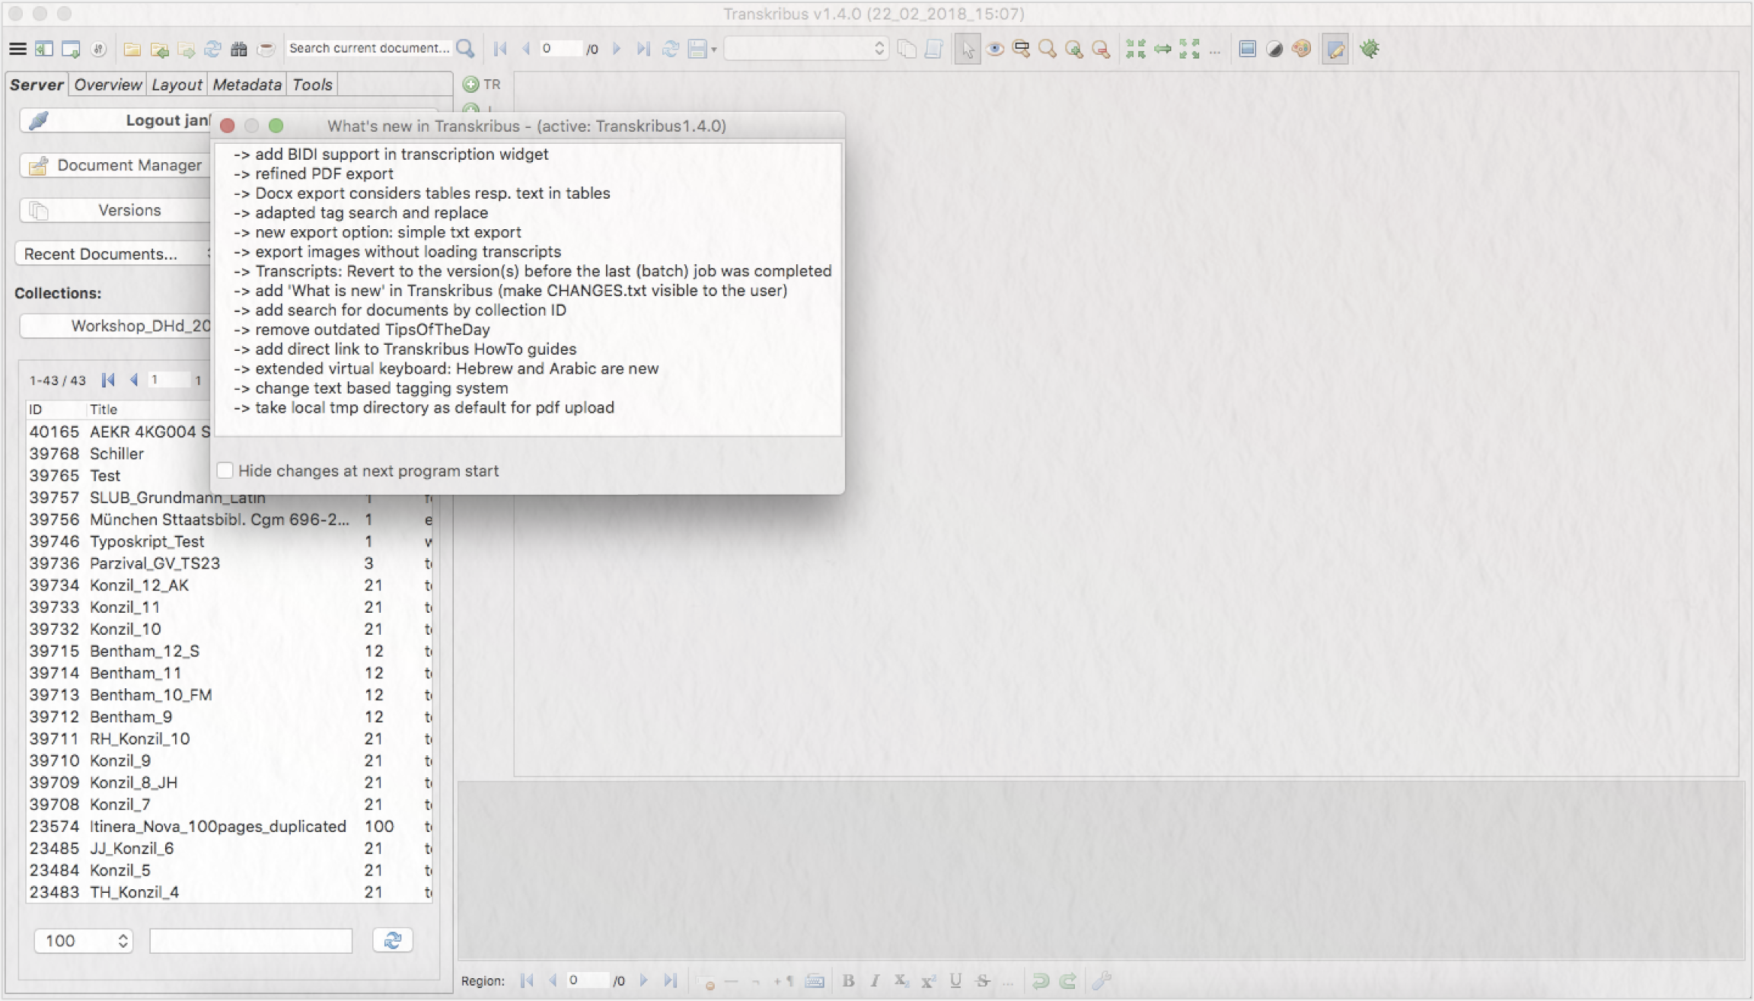Viewport: 1754px width, 1001px height.
Task: Open the image enhancement blue frame icon
Action: (1247, 49)
